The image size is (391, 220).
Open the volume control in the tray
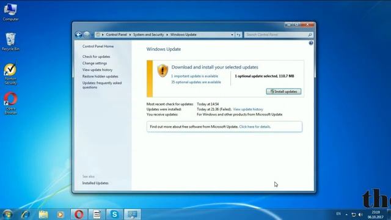pos(360,215)
